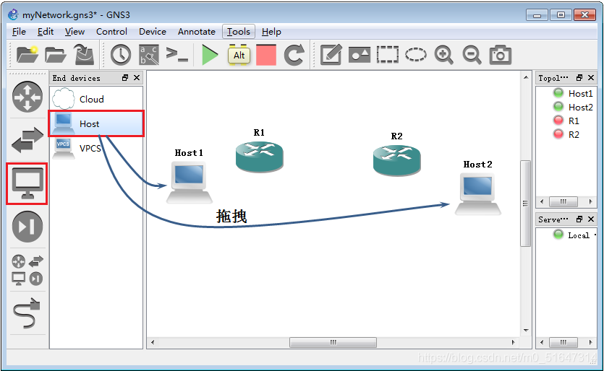This screenshot has width=604, height=371.
Task: Click canvas horizontal scrollbar left arrow
Action: point(153,342)
